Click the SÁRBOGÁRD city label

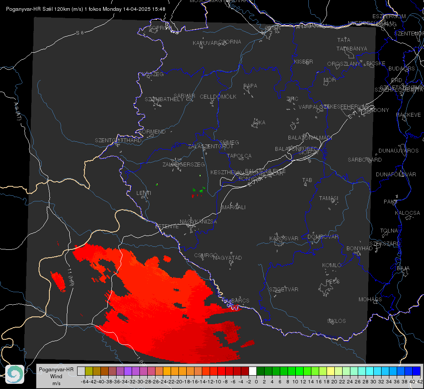pyautogui.click(x=365, y=160)
